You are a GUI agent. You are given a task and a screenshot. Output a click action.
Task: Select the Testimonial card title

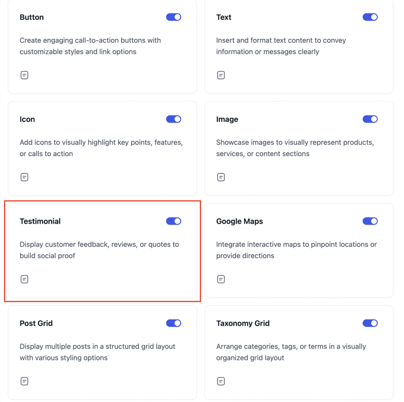pos(40,221)
